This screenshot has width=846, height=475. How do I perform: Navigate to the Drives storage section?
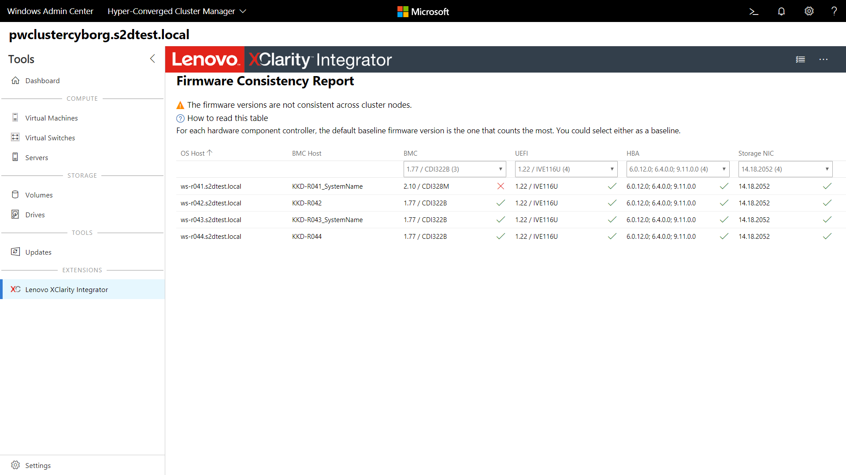(35, 215)
